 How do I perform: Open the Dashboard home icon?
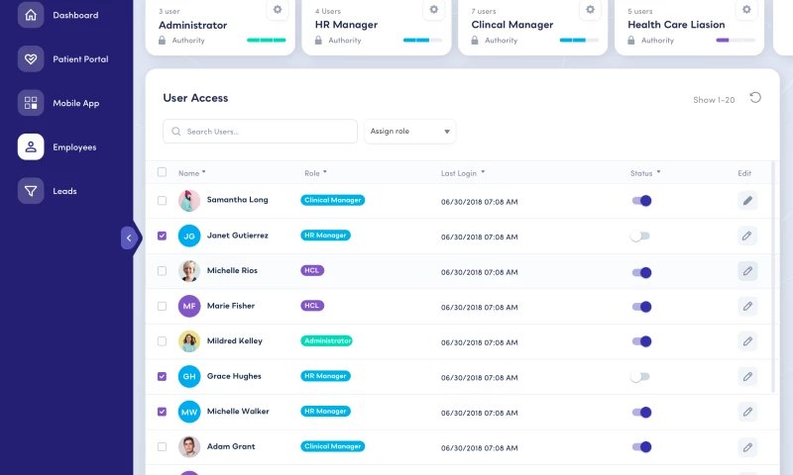coord(31,15)
